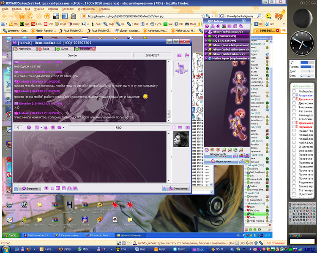The image size is (317, 253).
Task: Check the Американ task checkbox
Action: click(x=294, y=95)
